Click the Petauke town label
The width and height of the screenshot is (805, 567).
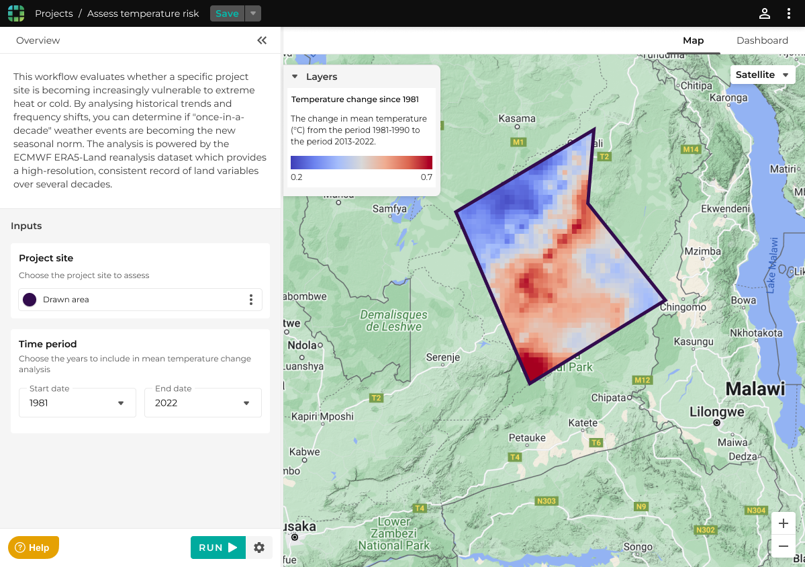(527, 437)
